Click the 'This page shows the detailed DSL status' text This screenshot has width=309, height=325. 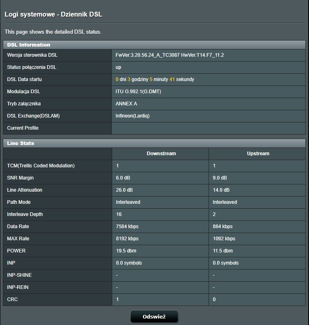coord(53,32)
